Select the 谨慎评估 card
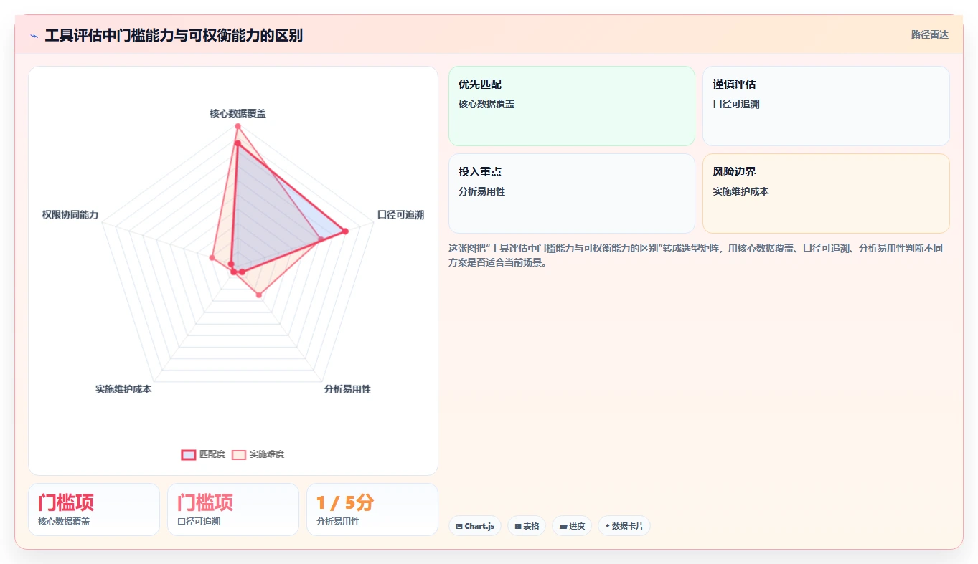 pyautogui.click(x=826, y=106)
